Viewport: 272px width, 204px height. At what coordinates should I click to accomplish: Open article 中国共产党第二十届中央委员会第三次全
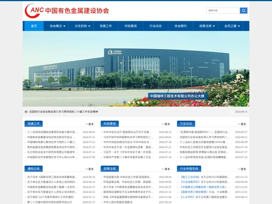click(x=128, y=157)
